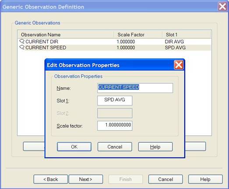Cancel the Edit Observation Properties dialog
Viewport: 229px width, 189px height.
[115, 147]
